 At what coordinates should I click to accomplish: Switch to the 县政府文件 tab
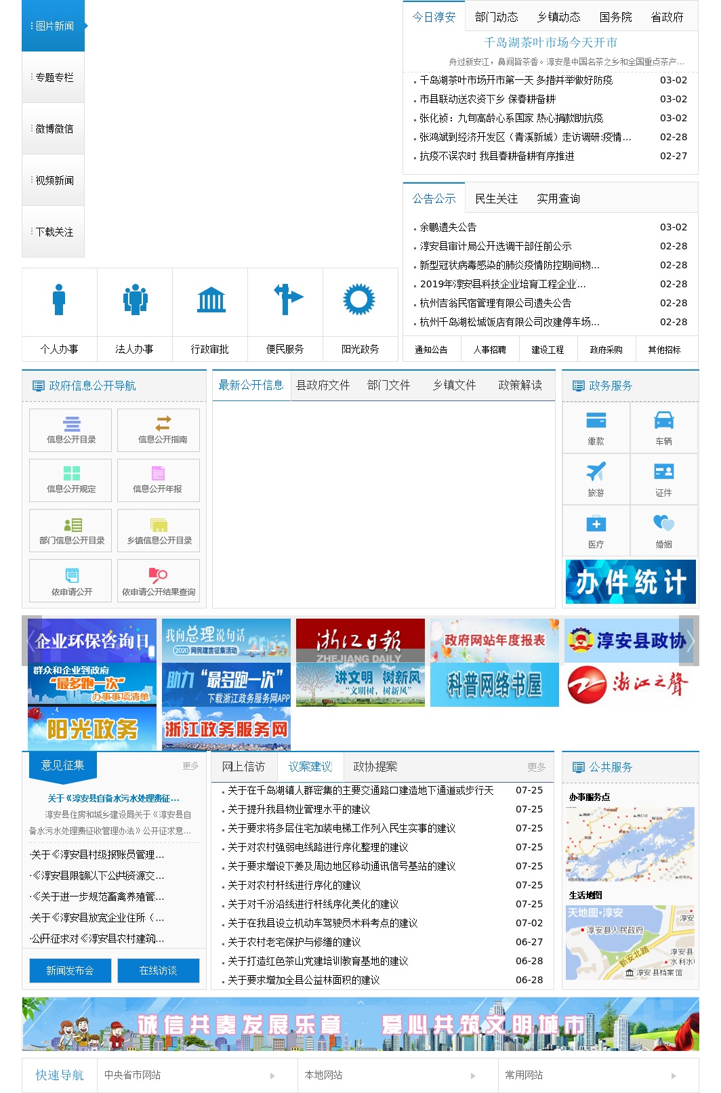click(x=323, y=385)
